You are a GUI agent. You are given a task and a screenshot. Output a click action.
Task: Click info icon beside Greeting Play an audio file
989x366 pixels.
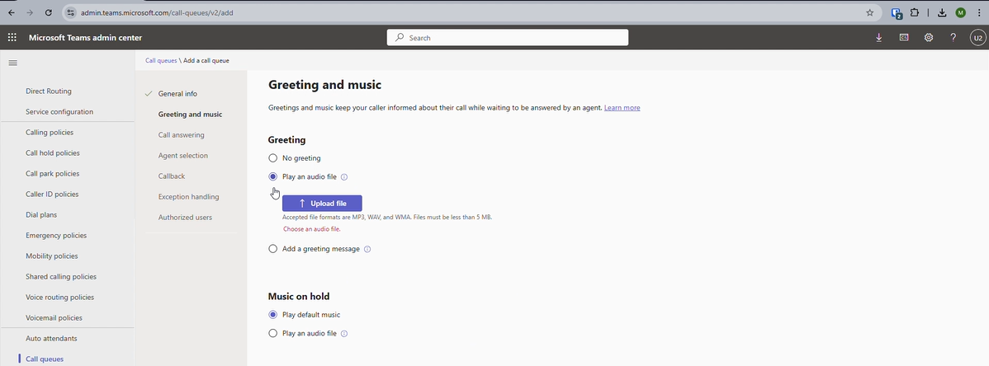[x=343, y=177]
